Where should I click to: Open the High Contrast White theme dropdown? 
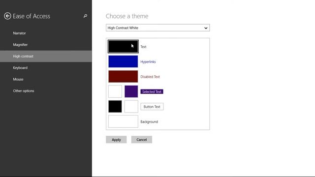(x=157, y=28)
